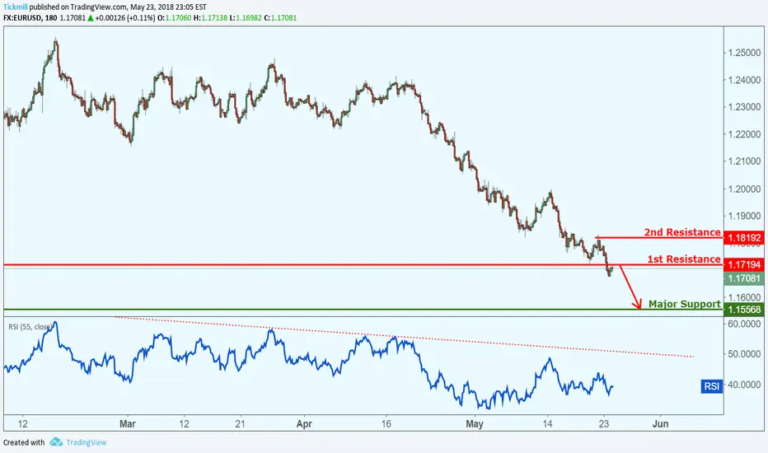Click the O:1.17060 open value
This screenshot has width=768, height=453.
[175, 17]
